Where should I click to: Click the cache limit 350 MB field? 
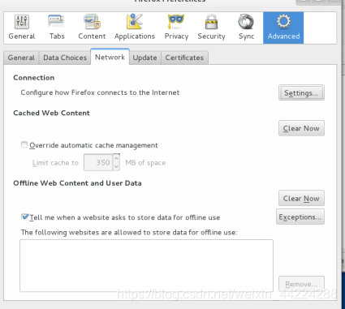click(x=98, y=162)
